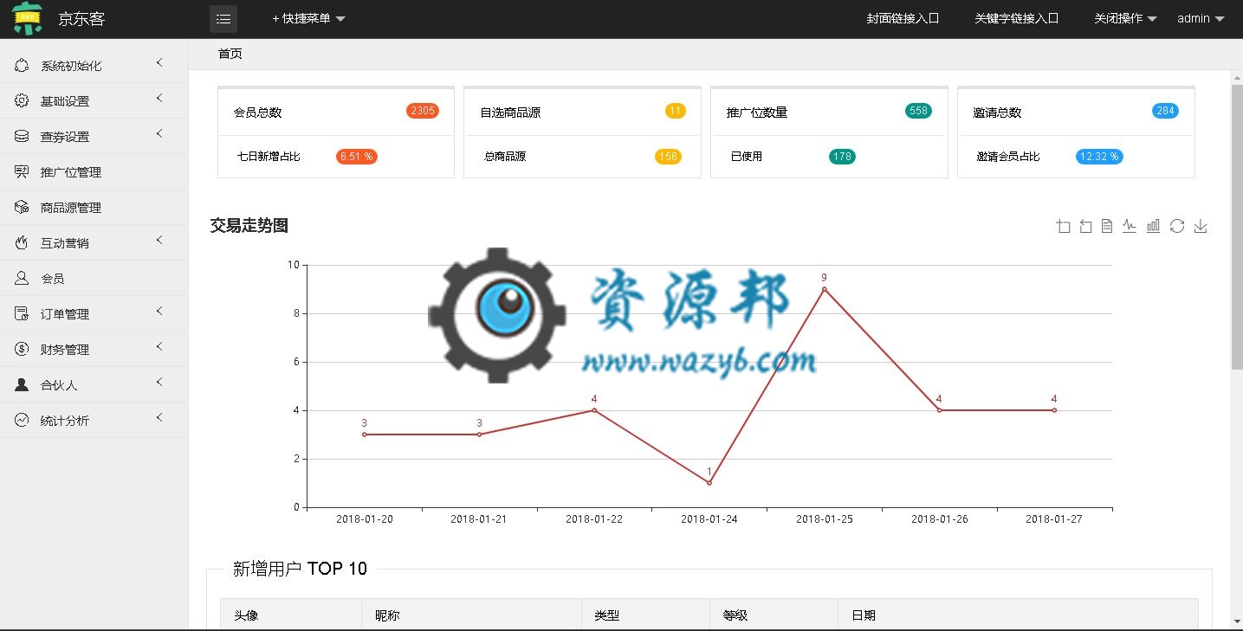Screen dimensions: 1243x631
Task: Click the 订单管理 sidebar icon
Action: click(x=22, y=314)
